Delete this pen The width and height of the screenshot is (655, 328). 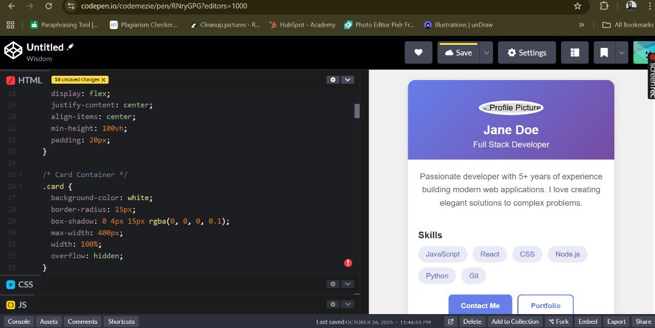[472, 321]
